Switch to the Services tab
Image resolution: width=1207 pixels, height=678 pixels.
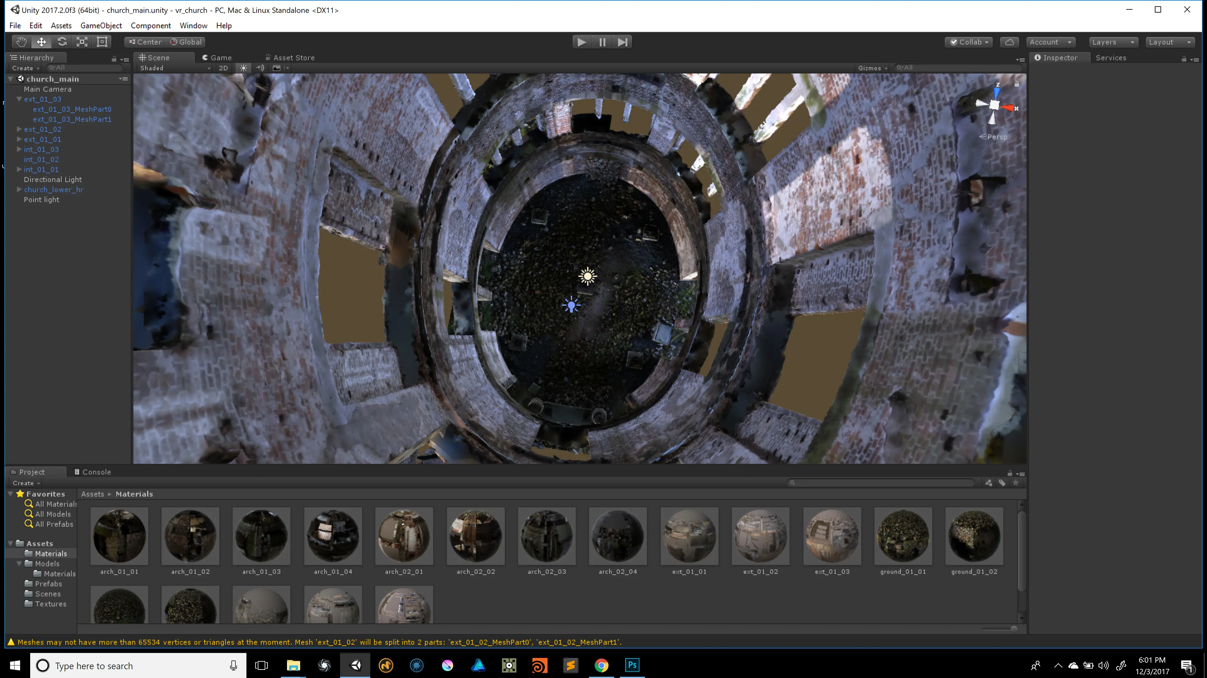[x=1111, y=57]
